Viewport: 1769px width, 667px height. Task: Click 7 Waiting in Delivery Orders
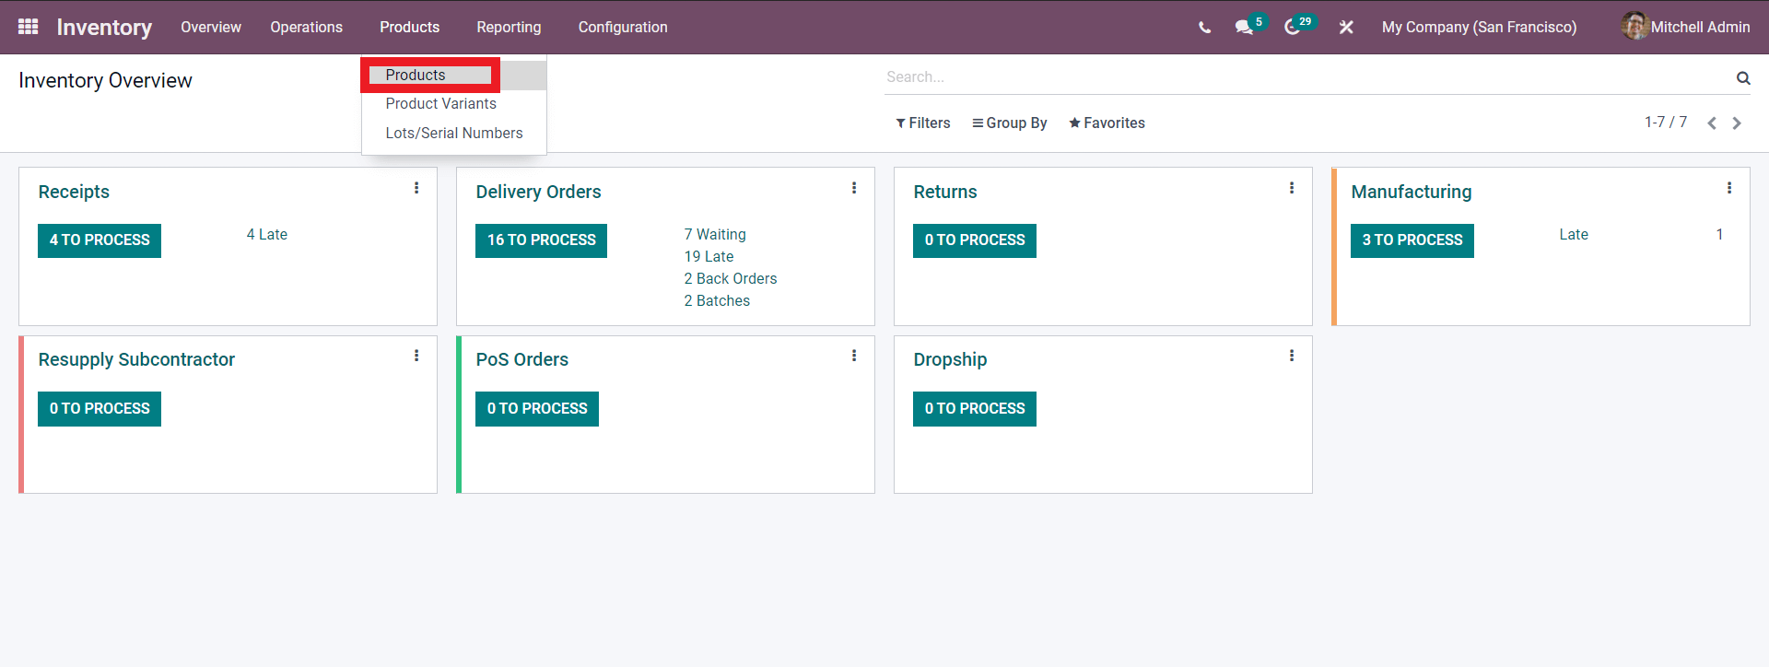[x=715, y=235]
